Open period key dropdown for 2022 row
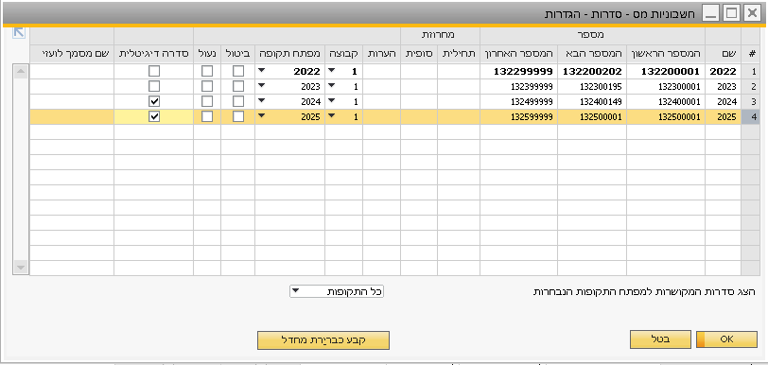This screenshot has width=768, height=365. (262, 71)
